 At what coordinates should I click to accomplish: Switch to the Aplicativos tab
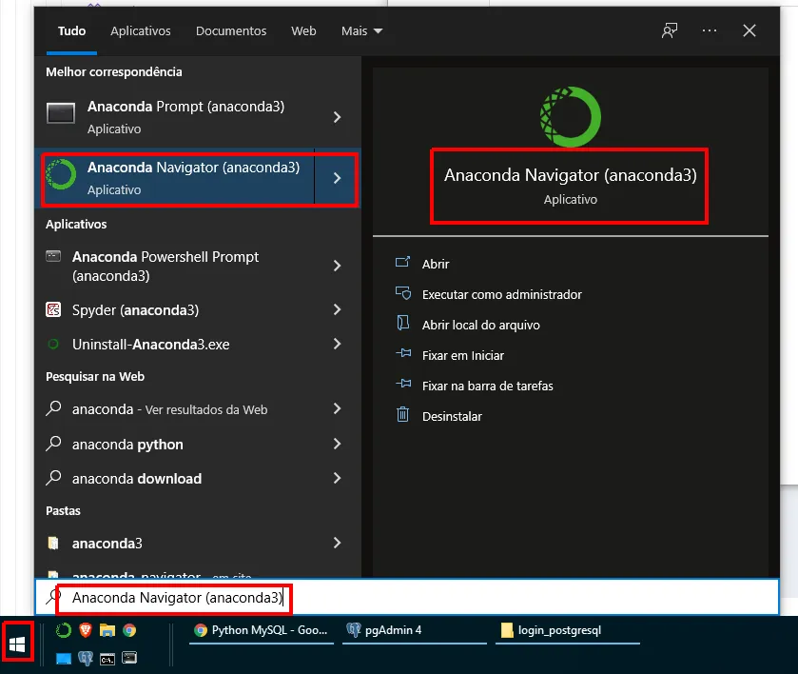[141, 31]
